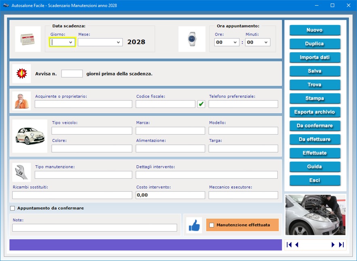
Task: Click the Alimentazione input field
Action: (170, 148)
